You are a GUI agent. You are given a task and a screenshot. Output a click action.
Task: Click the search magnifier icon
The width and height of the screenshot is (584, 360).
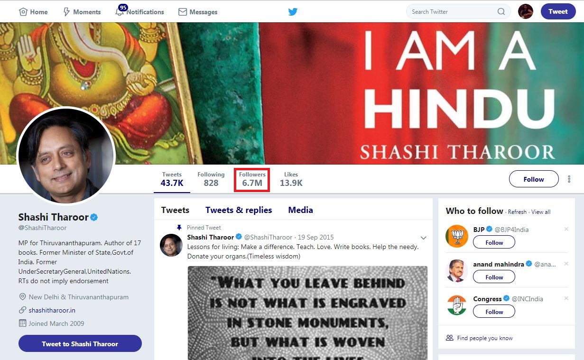501,12
